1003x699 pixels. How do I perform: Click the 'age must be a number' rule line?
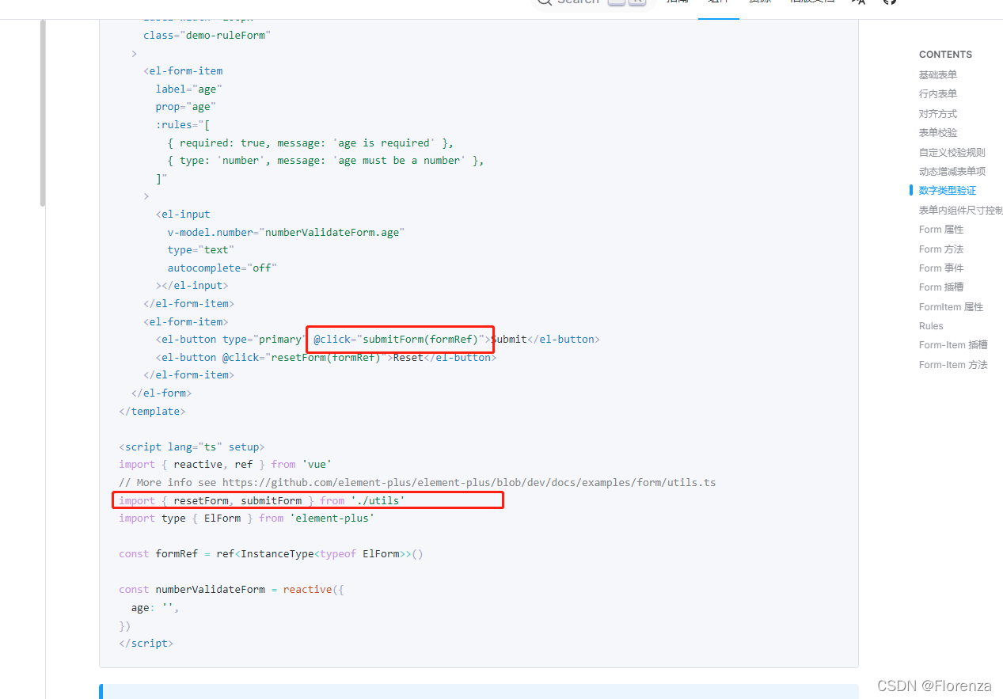point(325,161)
